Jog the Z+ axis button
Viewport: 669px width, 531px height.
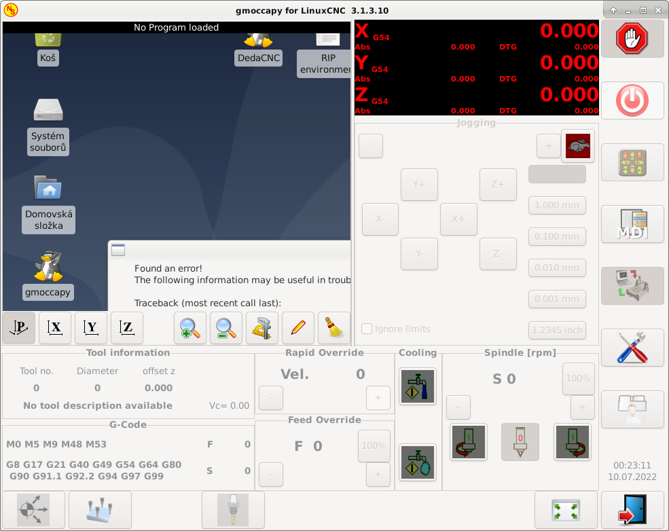pyautogui.click(x=498, y=185)
